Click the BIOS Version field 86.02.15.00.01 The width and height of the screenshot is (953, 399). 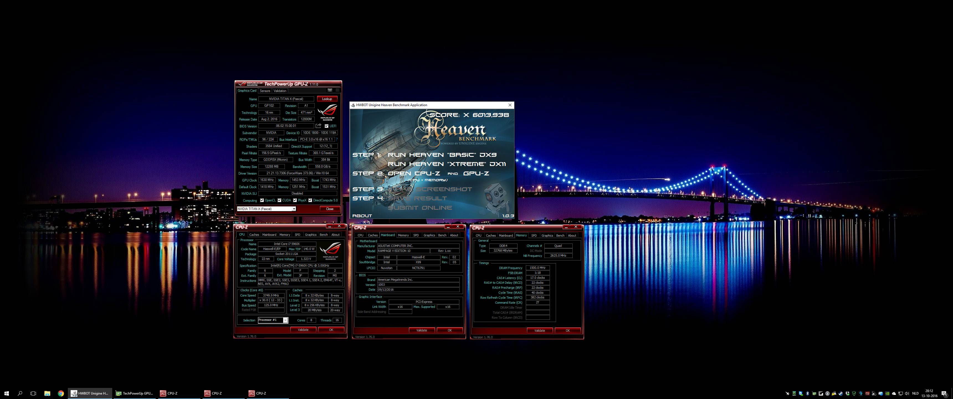pos(286,126)
